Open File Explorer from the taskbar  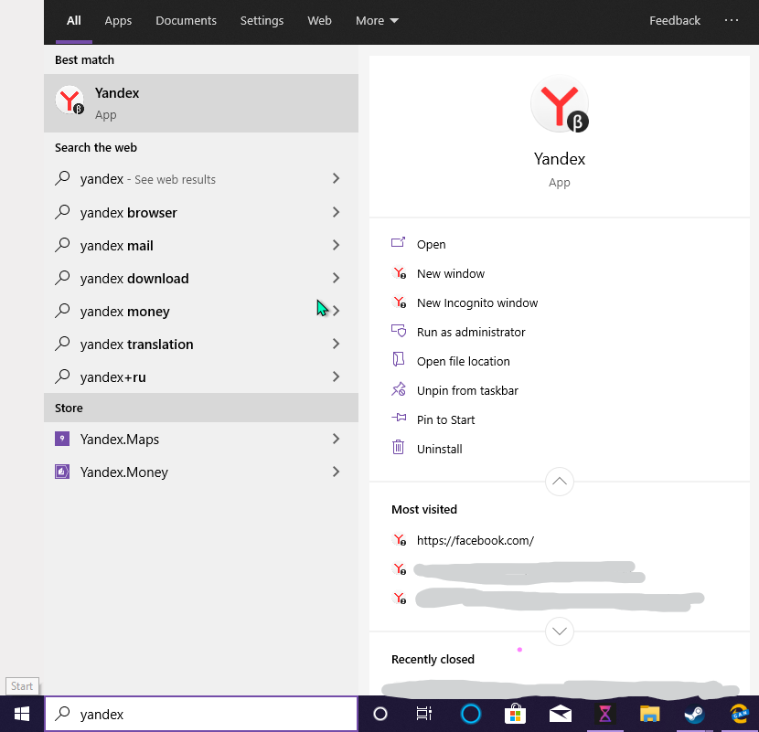pyautogui.click(x=649, y=714)
